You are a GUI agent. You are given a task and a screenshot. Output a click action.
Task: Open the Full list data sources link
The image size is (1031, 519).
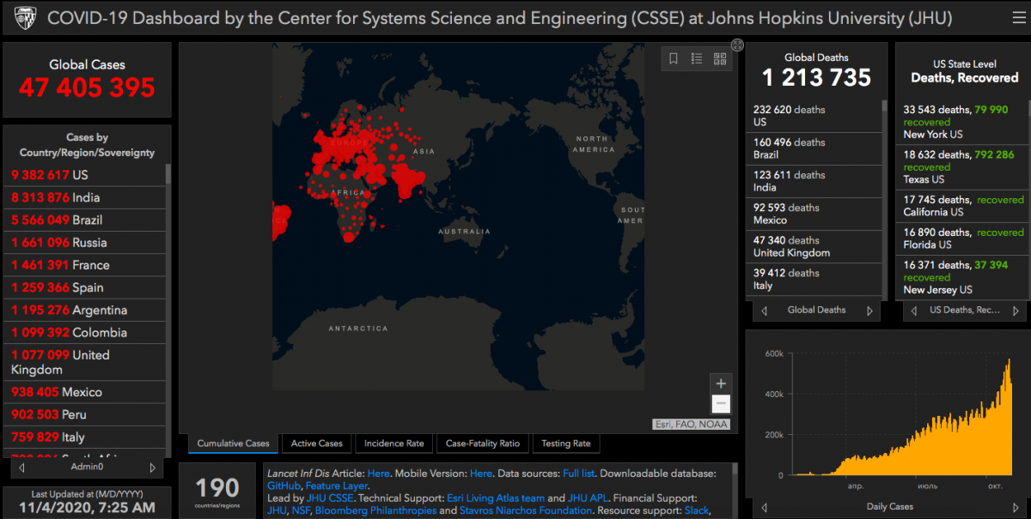(580, 474)
